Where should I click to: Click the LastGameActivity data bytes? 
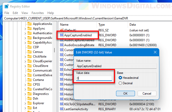pyautogui.click(x=145, y=109)
